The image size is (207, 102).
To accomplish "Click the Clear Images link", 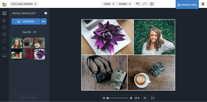I will click(x=28, y=98).
